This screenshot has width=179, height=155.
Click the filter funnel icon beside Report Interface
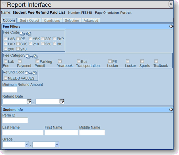(4, 4)
